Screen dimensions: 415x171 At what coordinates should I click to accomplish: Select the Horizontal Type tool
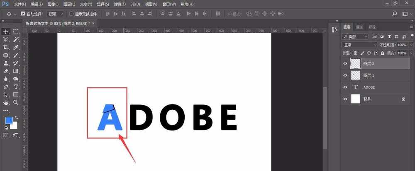coord(16,87)
